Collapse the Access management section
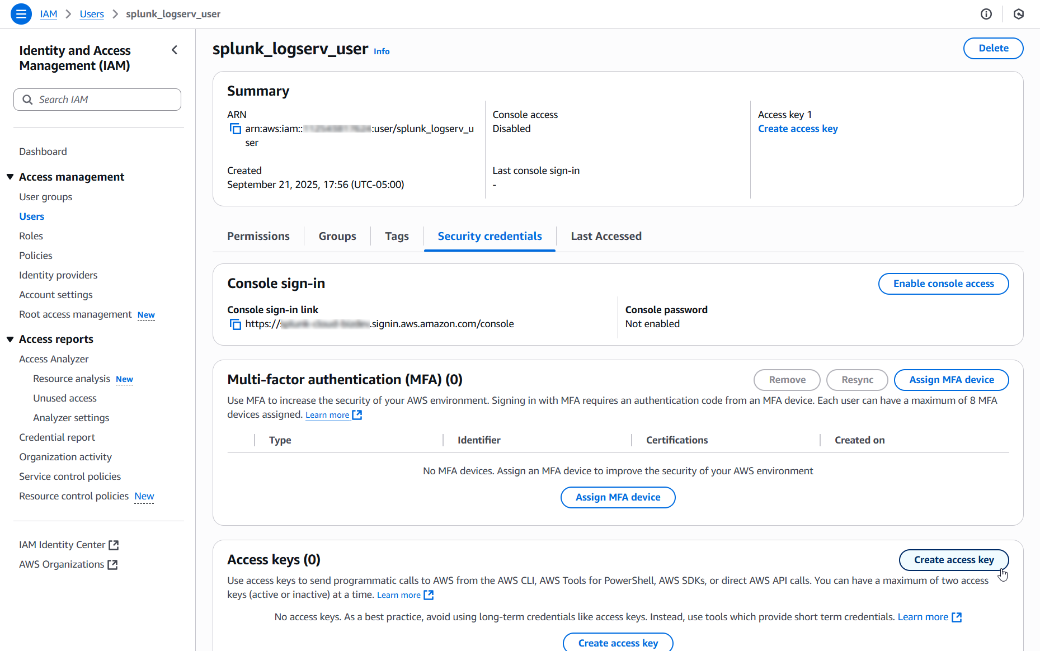 (x=10, y=177)
